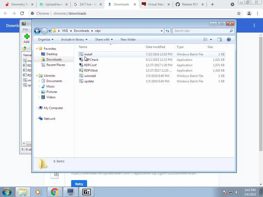Open the recent locations dropdown arrow
Screen dimensions: 263x197
tap(50, 31)
